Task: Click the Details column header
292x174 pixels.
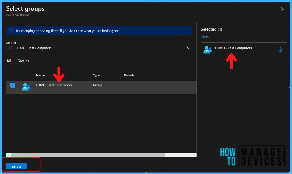Action: (x=129, y=75)
